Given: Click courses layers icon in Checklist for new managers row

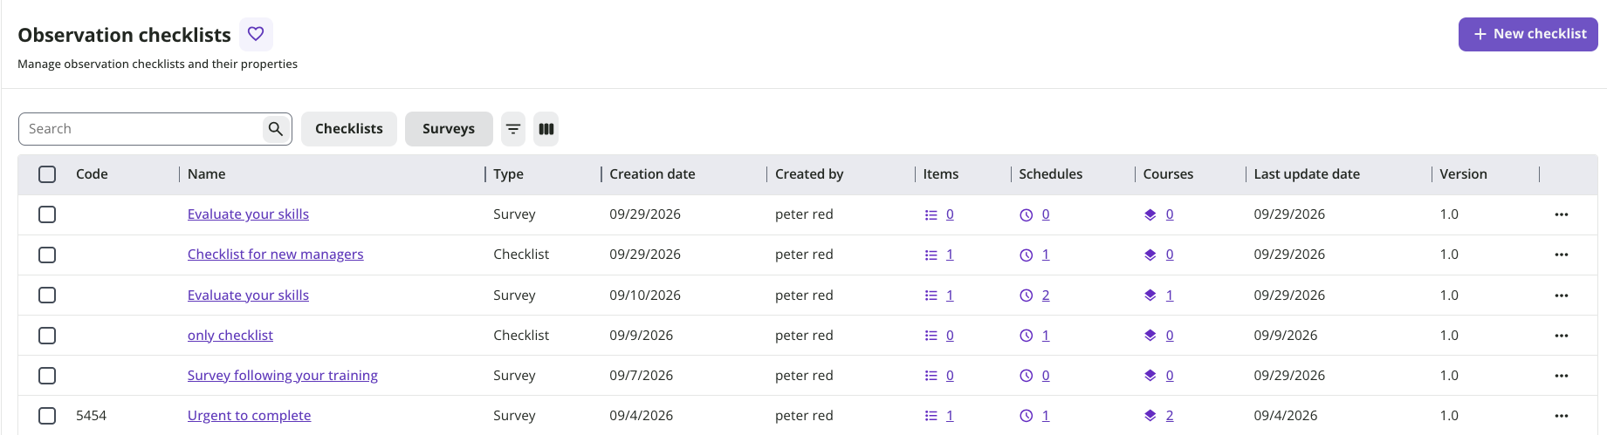Looking at the screenshot, I should coord(1150,255).
